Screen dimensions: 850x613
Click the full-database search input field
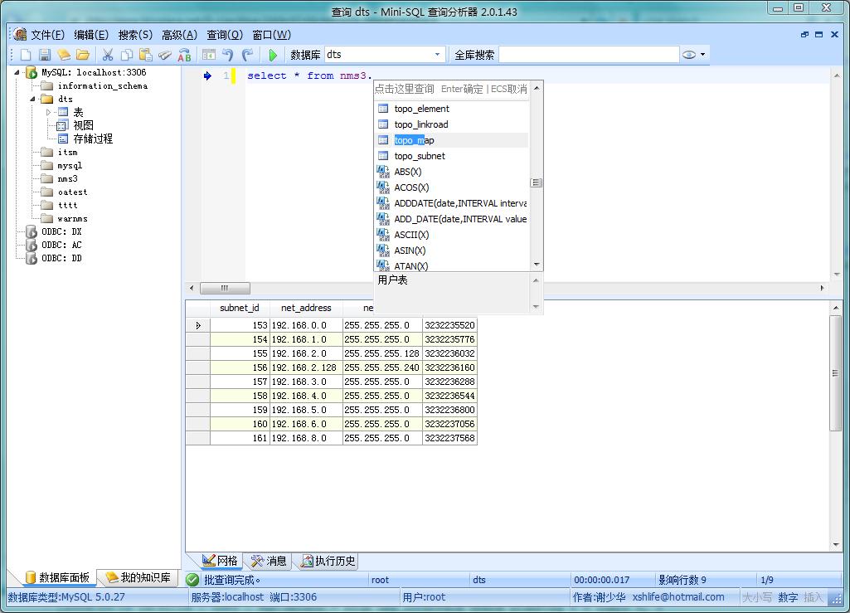pos(588,54)
